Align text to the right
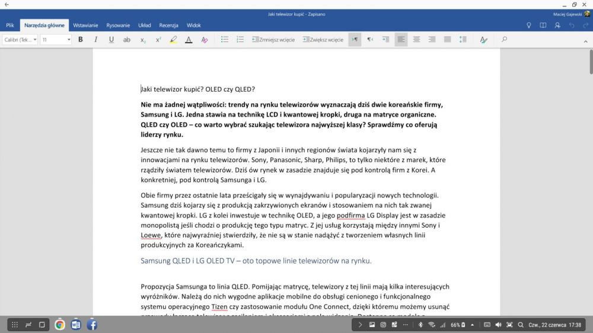Screen dimensions: 593x333 (432, 39)
